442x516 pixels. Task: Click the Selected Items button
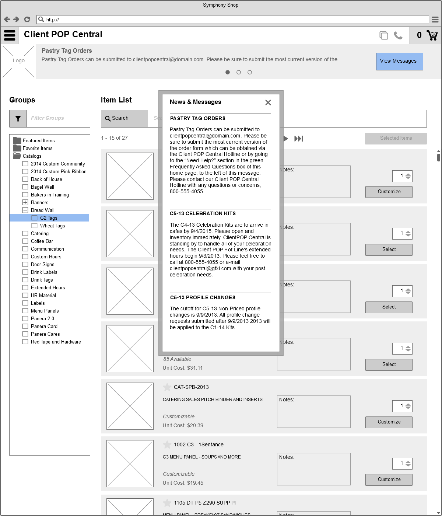click(x=396, y=138)
